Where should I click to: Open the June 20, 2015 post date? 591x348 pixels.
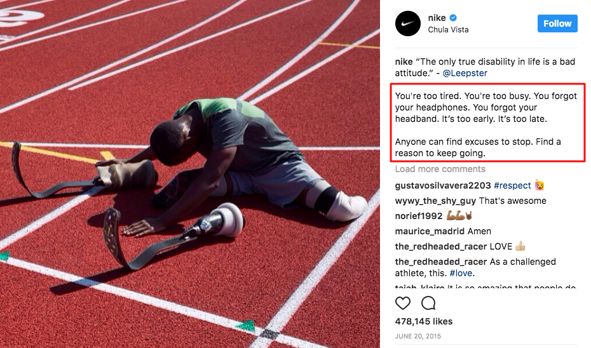pyautogui.click(x=418, y=336)
